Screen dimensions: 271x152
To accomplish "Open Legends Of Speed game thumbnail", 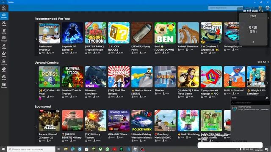I will point(72,33).
